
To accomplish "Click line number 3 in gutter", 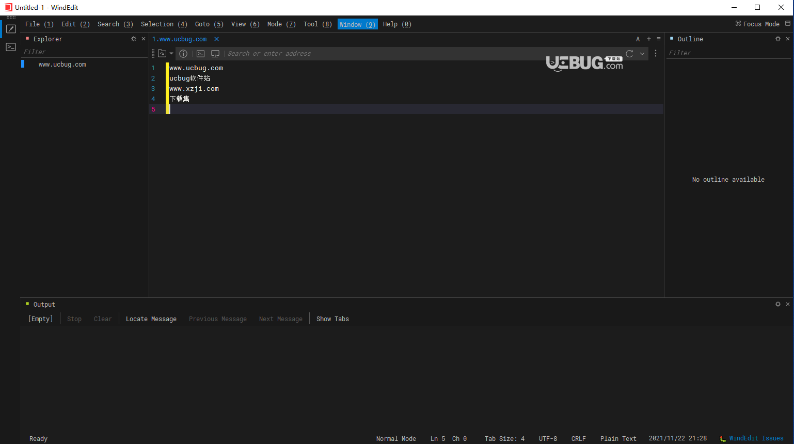I will (x=153, y=89).
